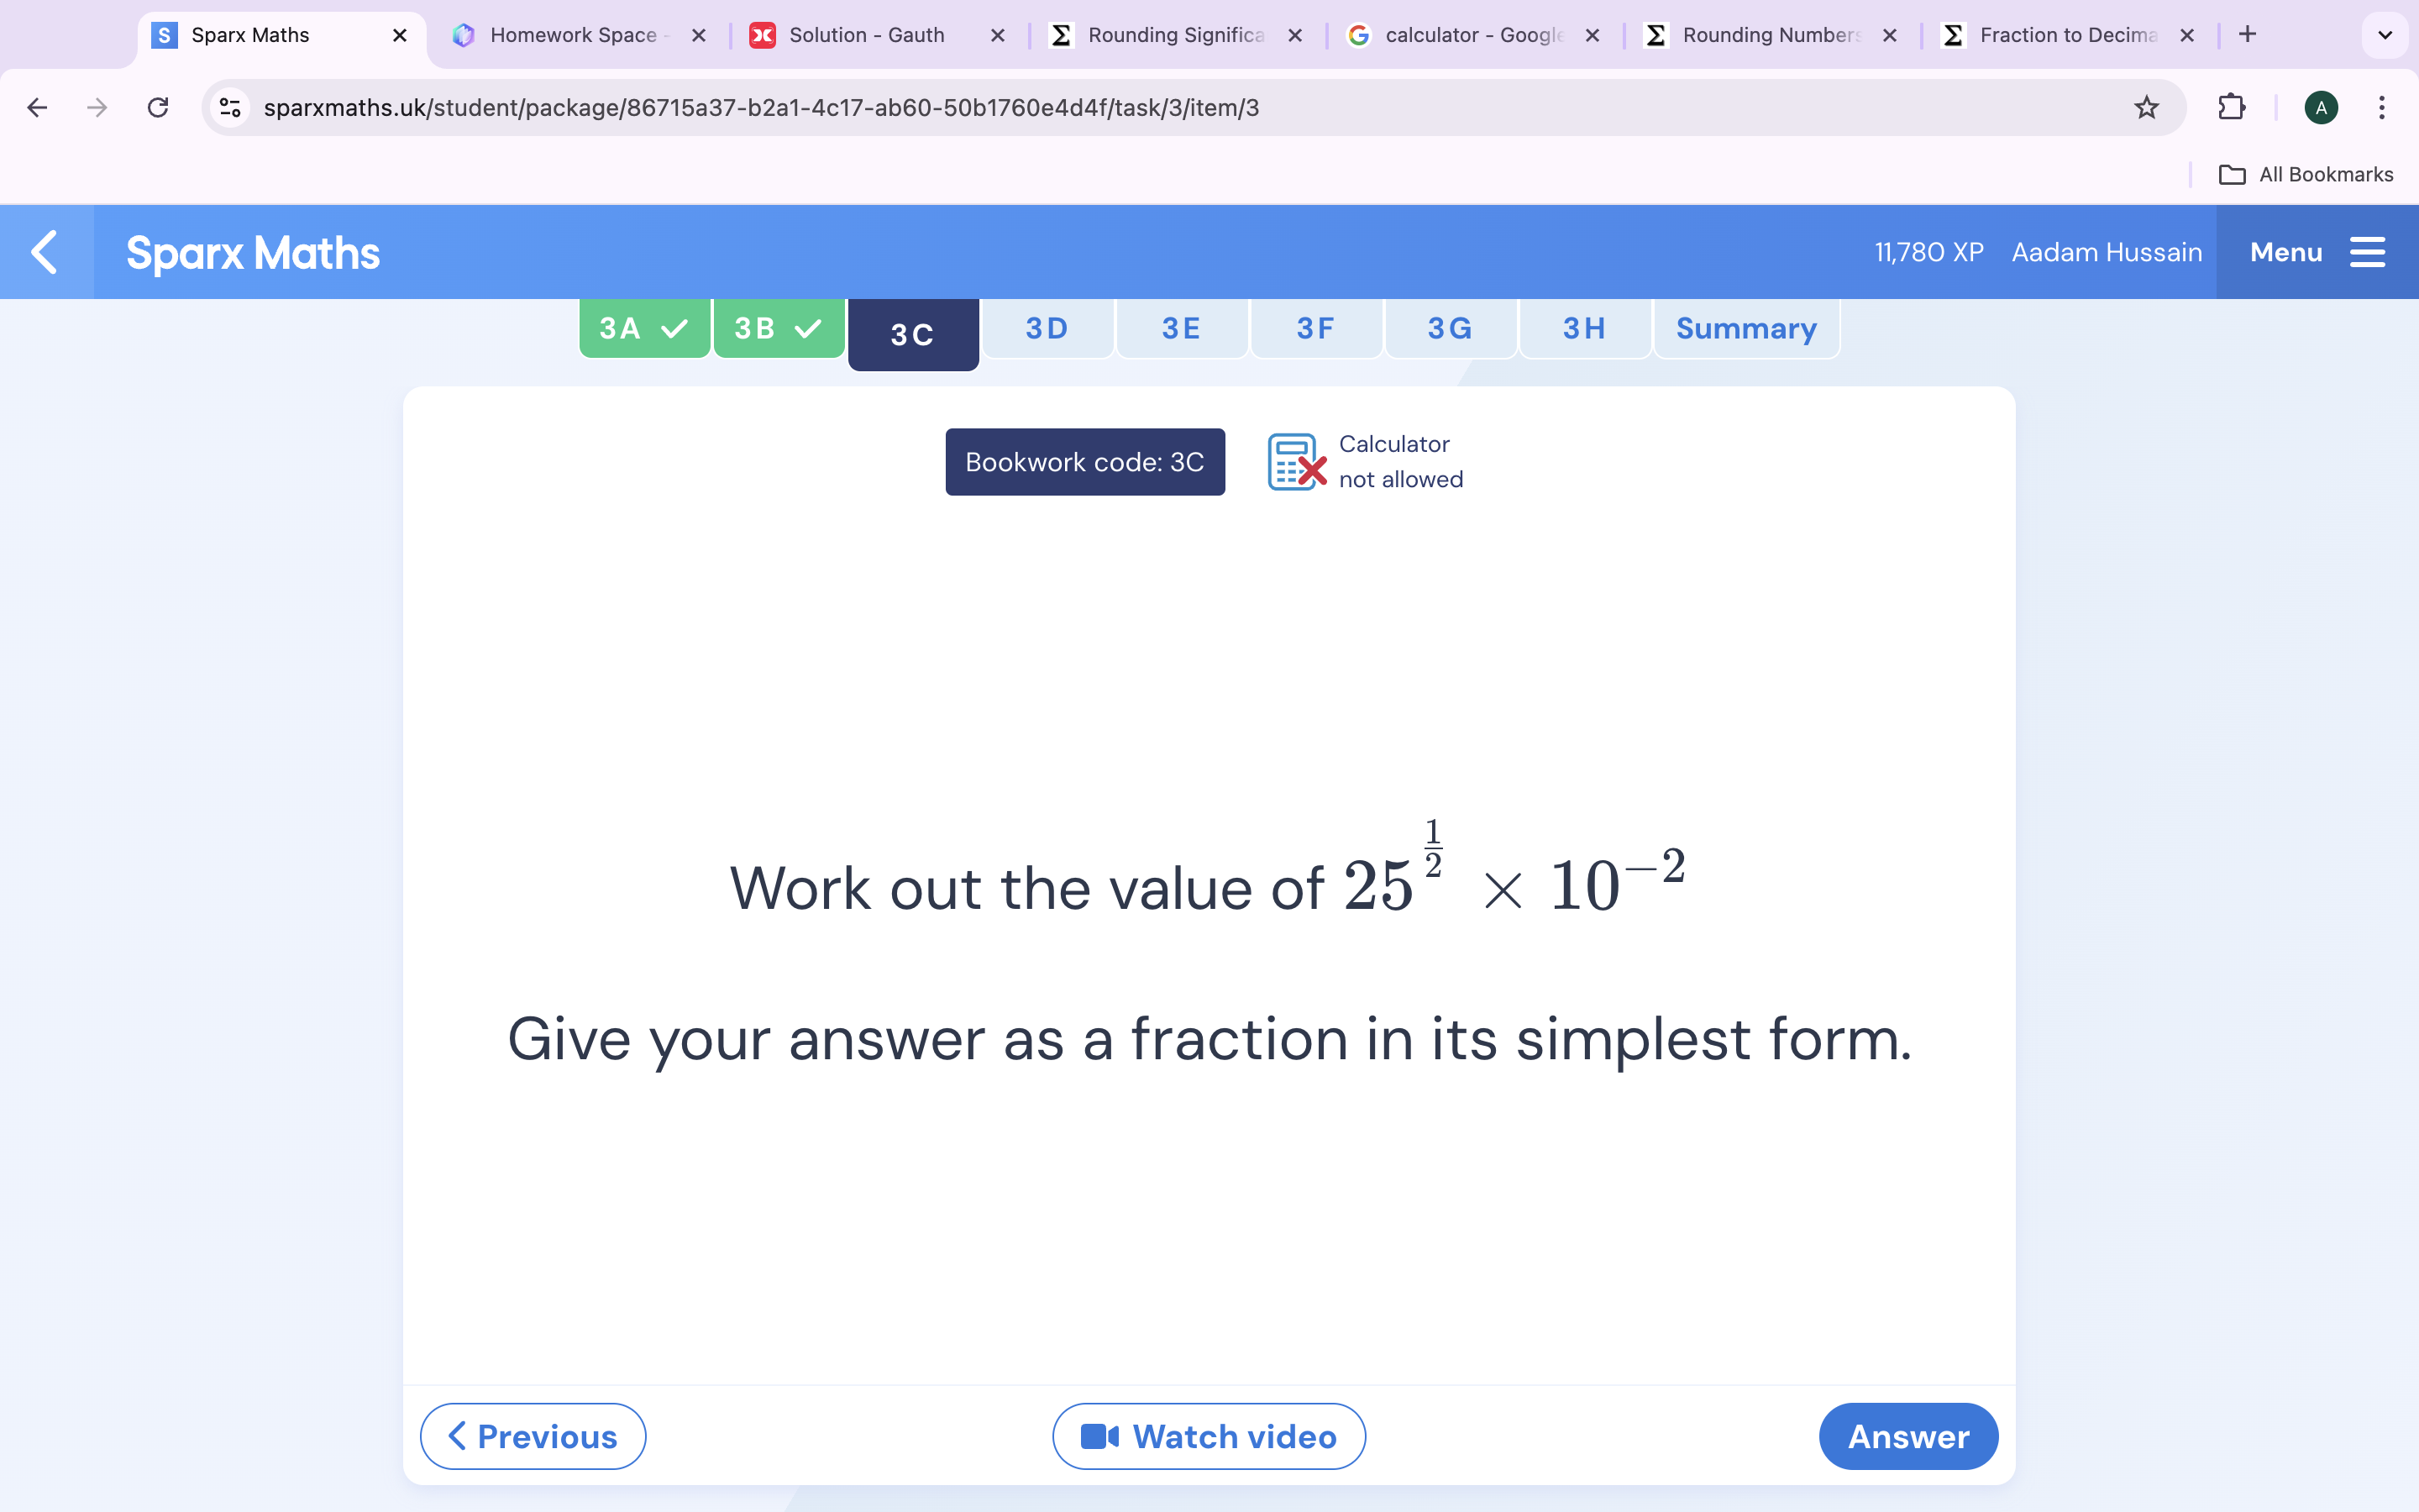Screen dimensions: 2419x1512
Task: Open the Watch video playback control
Action: coord(1209,1436)
